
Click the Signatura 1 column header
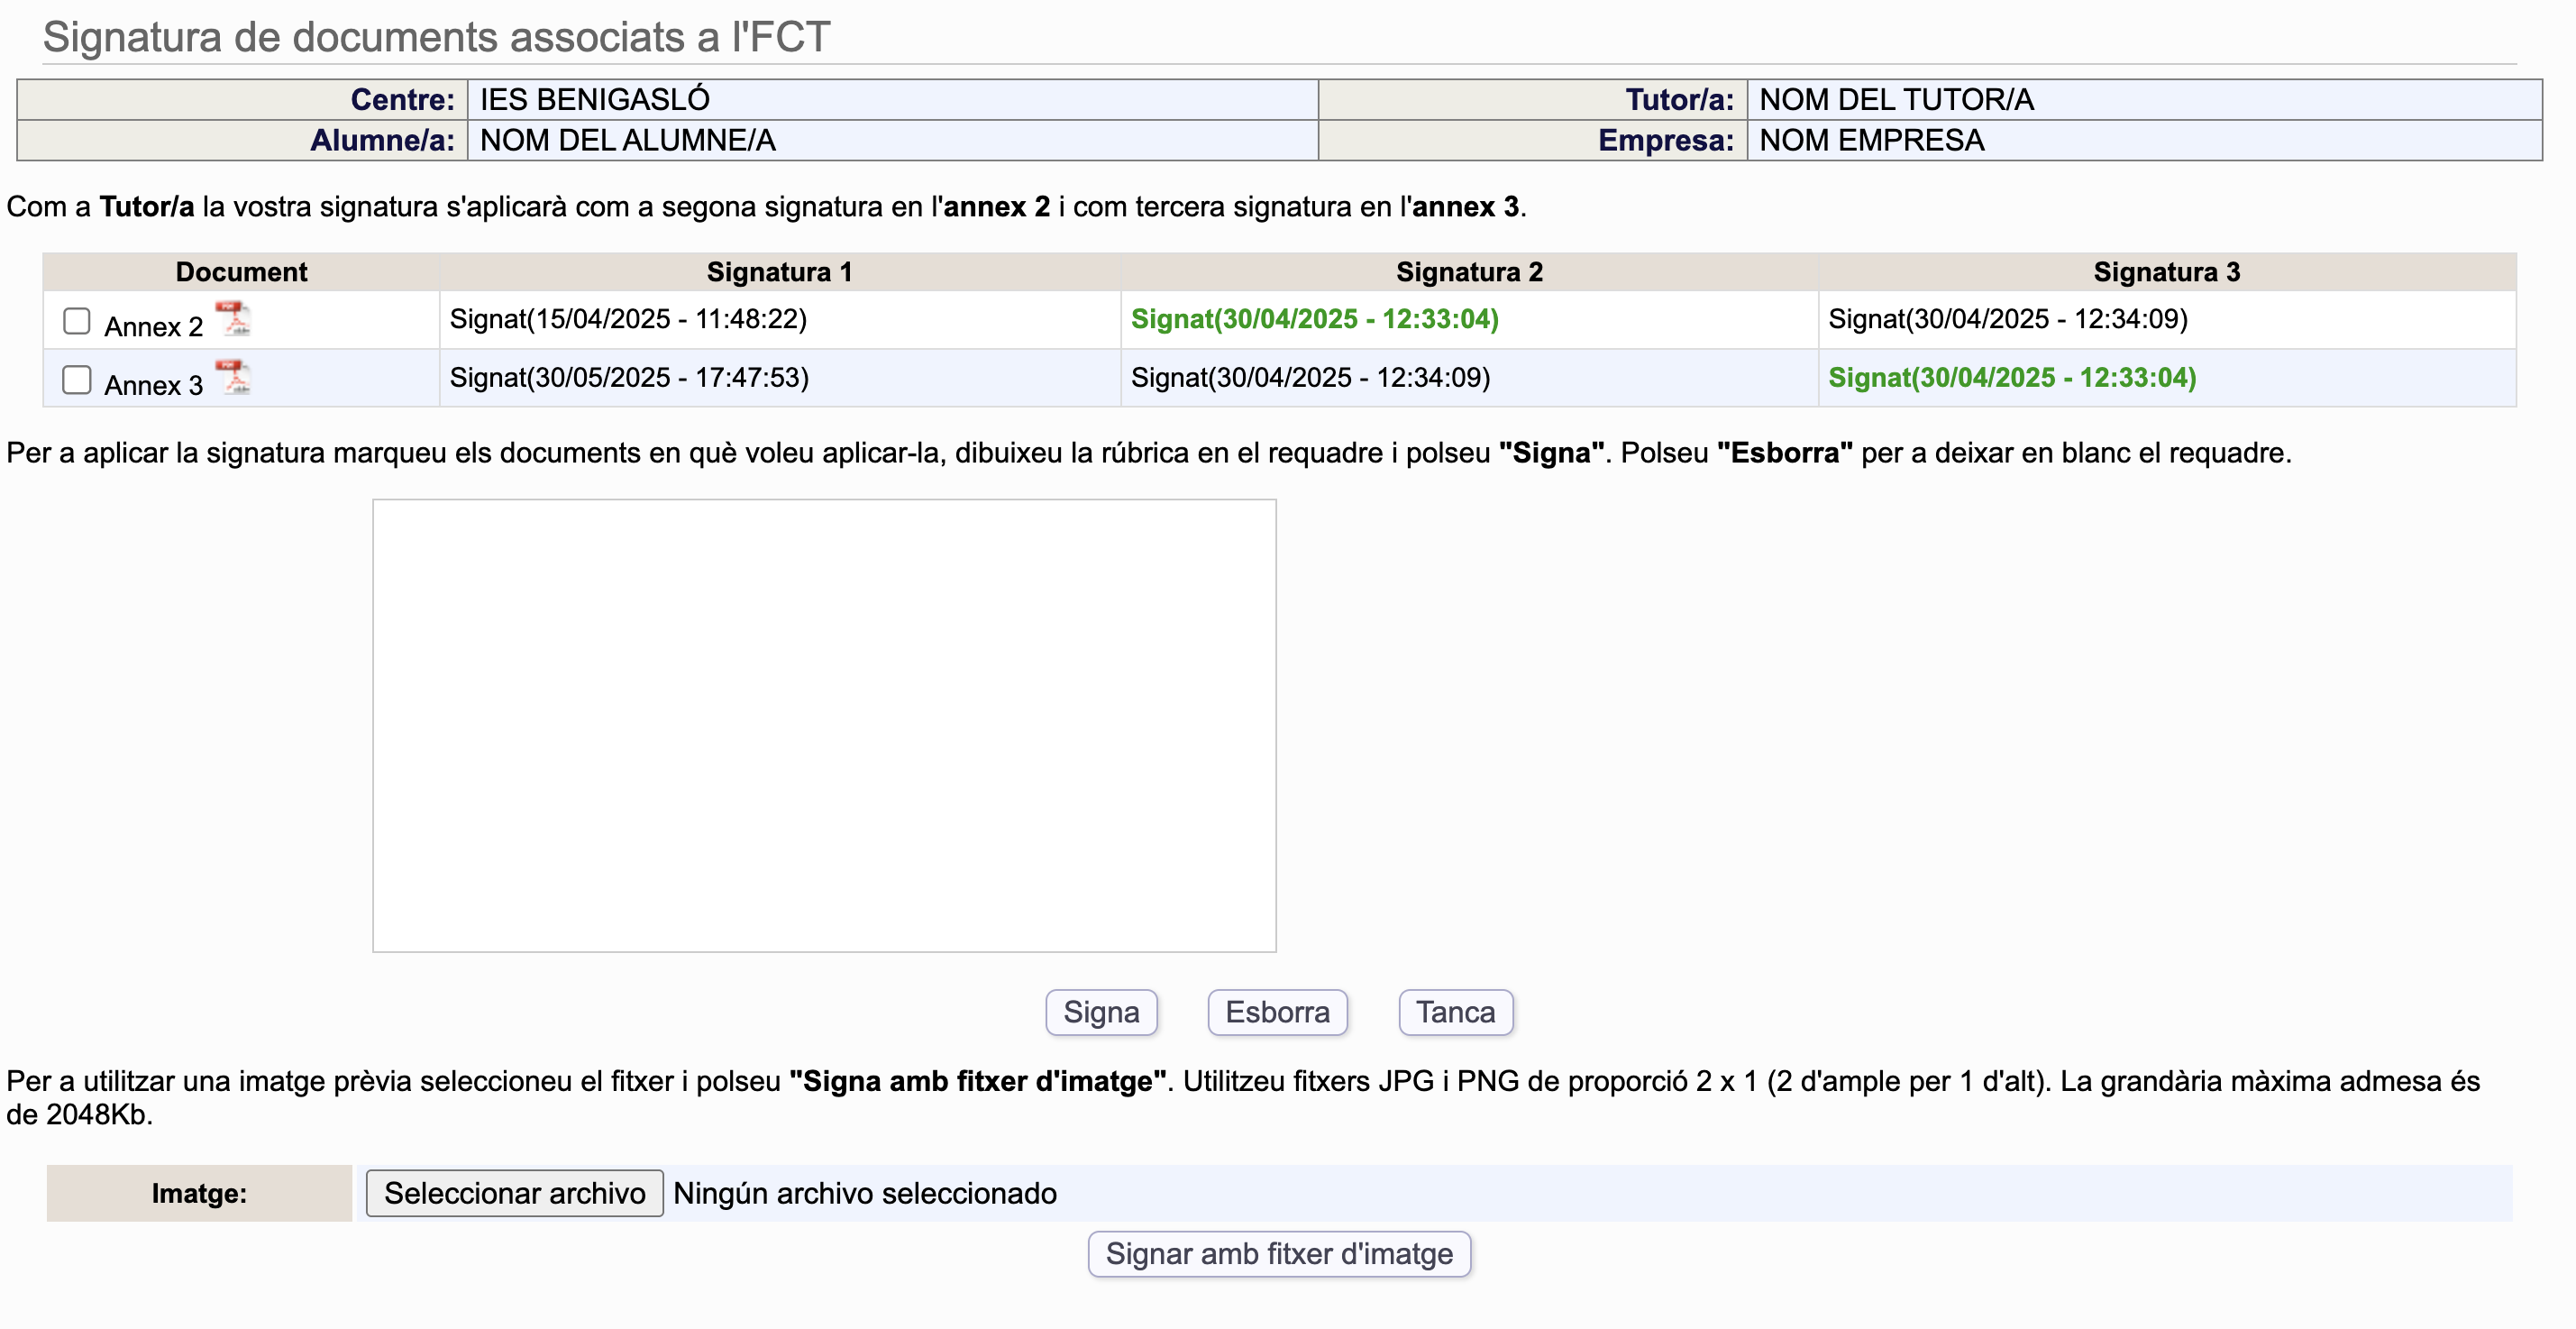pos(779,272)
